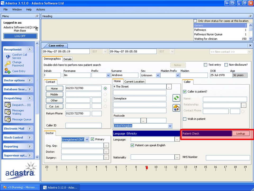Click the Mobile contact button
Viewport: 254px width, 191px height.
coord(54,94)
